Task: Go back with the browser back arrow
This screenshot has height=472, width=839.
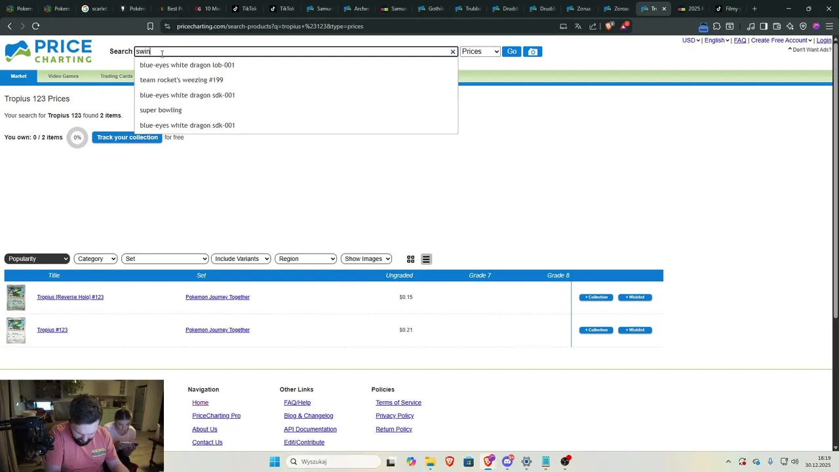Action: pyautogui.click(x=10, y=26)
